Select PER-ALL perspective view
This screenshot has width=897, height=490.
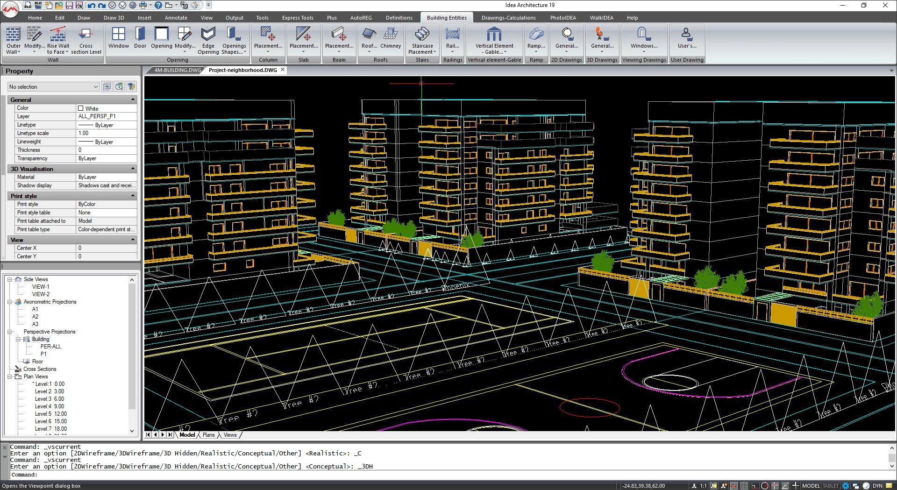point(50,347)
